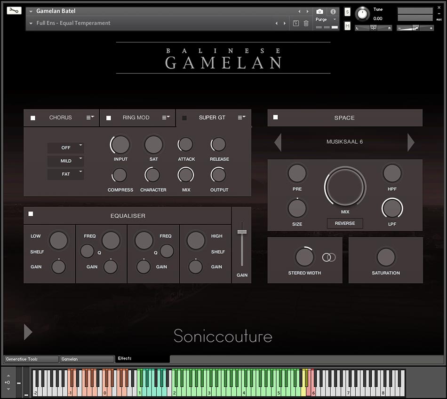
Task: Select next reverb impulse right of MUSIKSAAL 6
Action: pos(411,142)
